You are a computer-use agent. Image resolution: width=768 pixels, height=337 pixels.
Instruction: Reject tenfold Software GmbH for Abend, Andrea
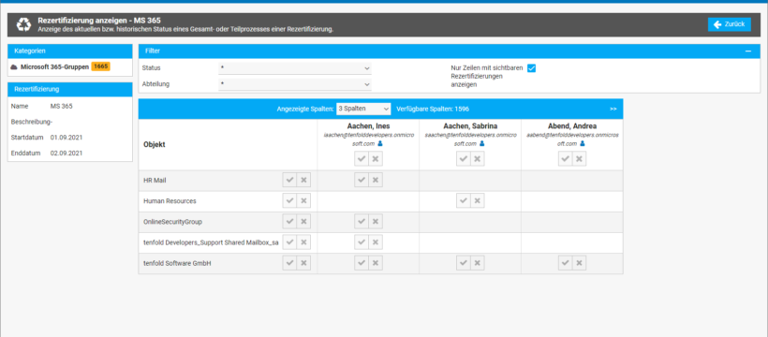click(580, 264)
